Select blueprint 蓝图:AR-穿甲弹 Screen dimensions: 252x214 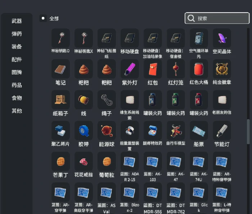click(x=60, y=192)
